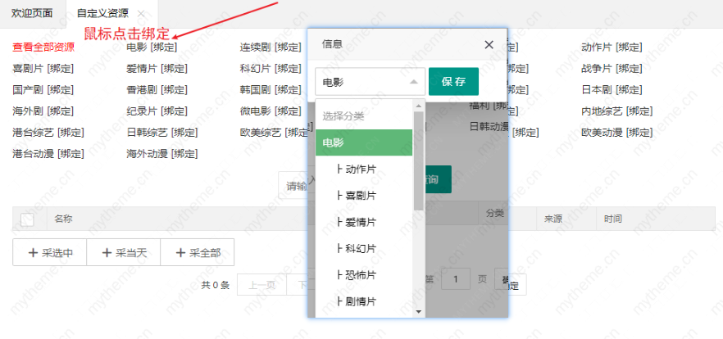Click 采选中 button with plus icon
723x339 pixels.
click(49, 253)
